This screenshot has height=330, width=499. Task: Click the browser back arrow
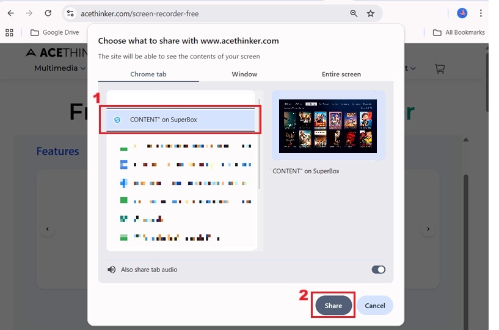coord(10,13)
